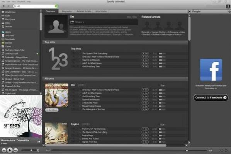The height and width of the screenshot is (154, 231).
Task: Open People panel settings gear
Action: [x=229, y=12]
